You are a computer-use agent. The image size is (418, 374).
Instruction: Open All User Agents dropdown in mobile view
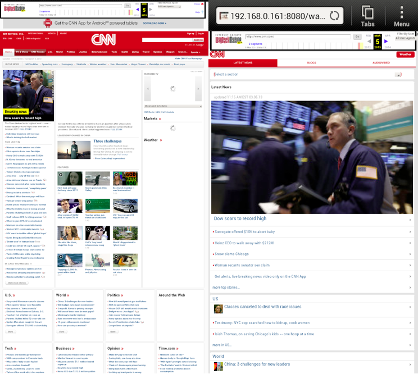405,38
